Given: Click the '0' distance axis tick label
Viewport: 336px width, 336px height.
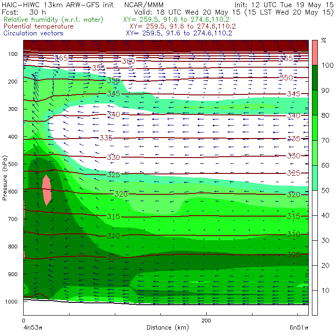Looking at the screenshot, I should [x=24, y=321].
